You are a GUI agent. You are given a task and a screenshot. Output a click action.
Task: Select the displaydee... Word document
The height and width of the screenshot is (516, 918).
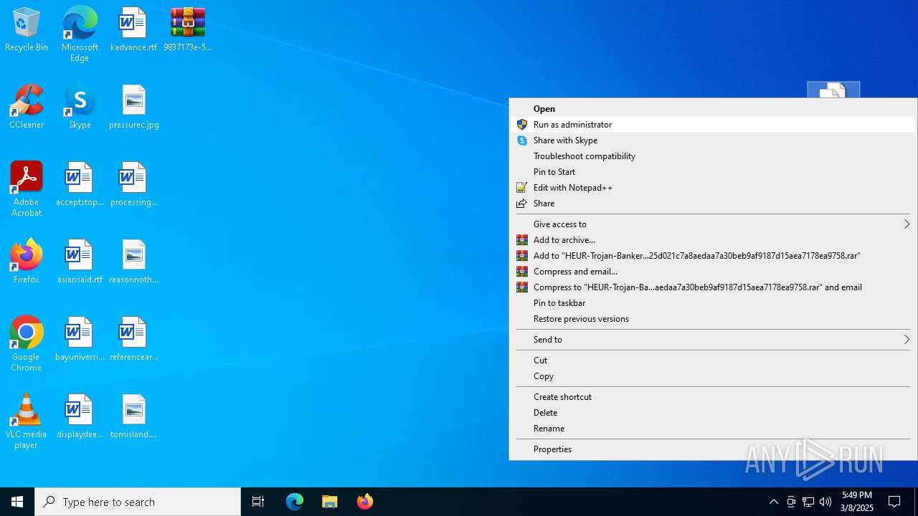[x=80, y=417]
